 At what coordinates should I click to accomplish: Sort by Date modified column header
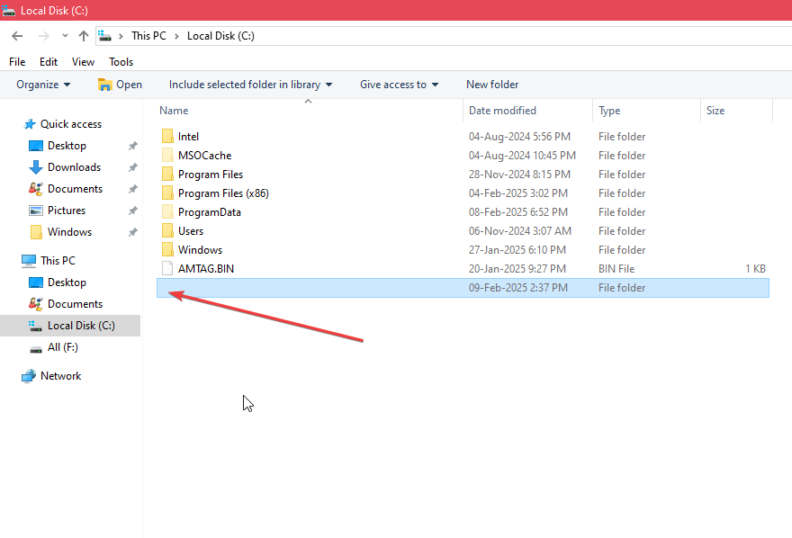click(x=502, y=111)
